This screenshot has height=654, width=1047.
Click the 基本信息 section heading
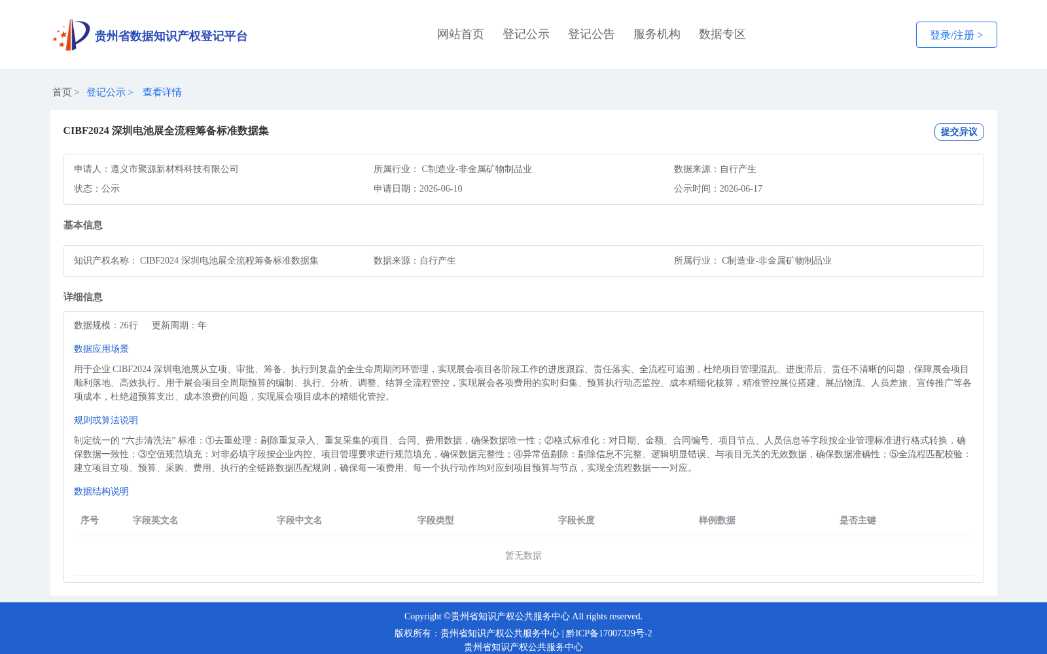[82, 225]
